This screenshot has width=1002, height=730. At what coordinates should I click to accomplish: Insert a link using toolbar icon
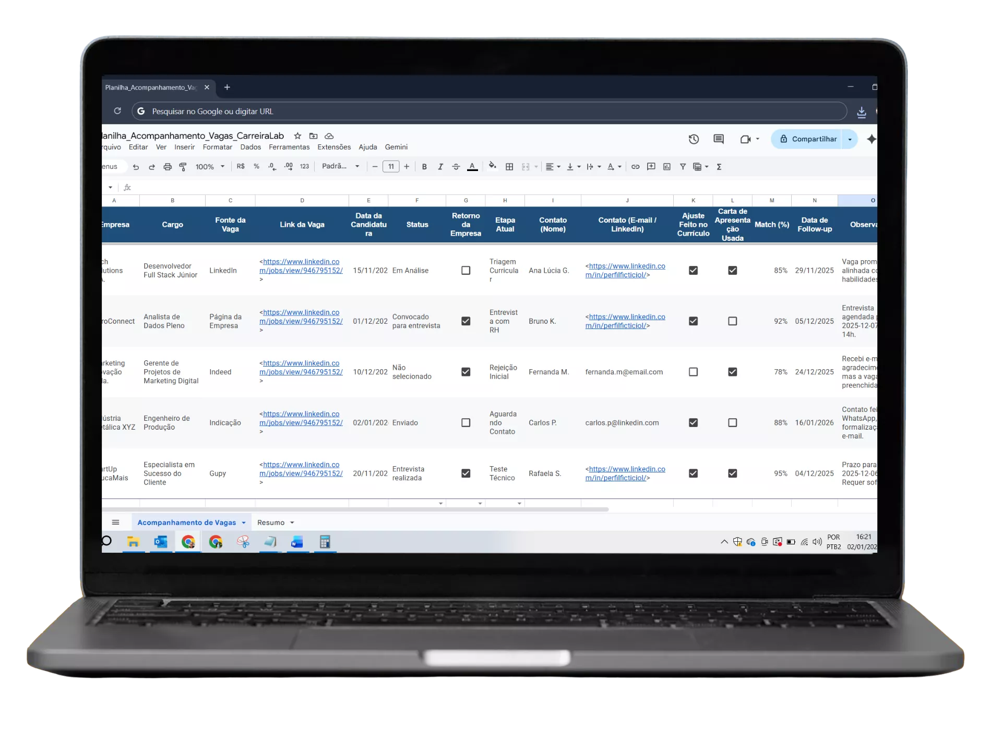click(x=635, y=167)
